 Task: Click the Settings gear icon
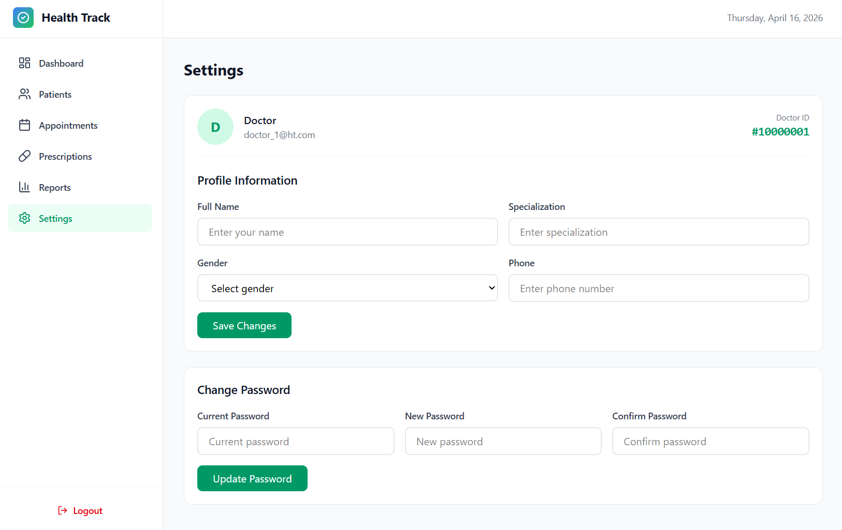click(24, 218)
